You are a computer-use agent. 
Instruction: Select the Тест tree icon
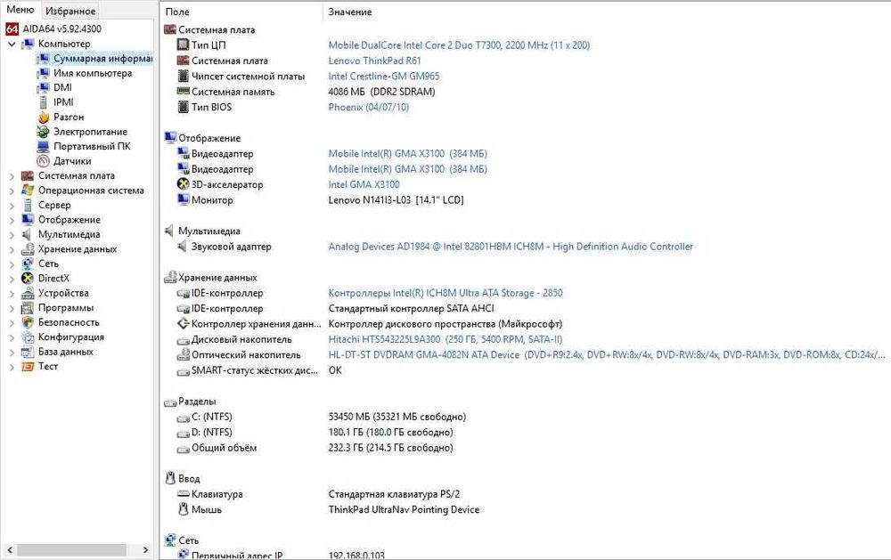click(28, 367)
